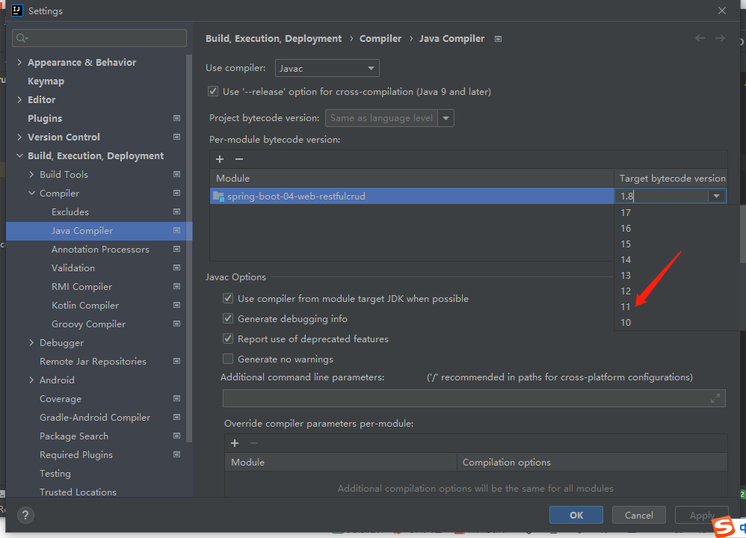Click inside the settings search field
Viewport: 746px width, 538px height.
click(x=99, y=37)
